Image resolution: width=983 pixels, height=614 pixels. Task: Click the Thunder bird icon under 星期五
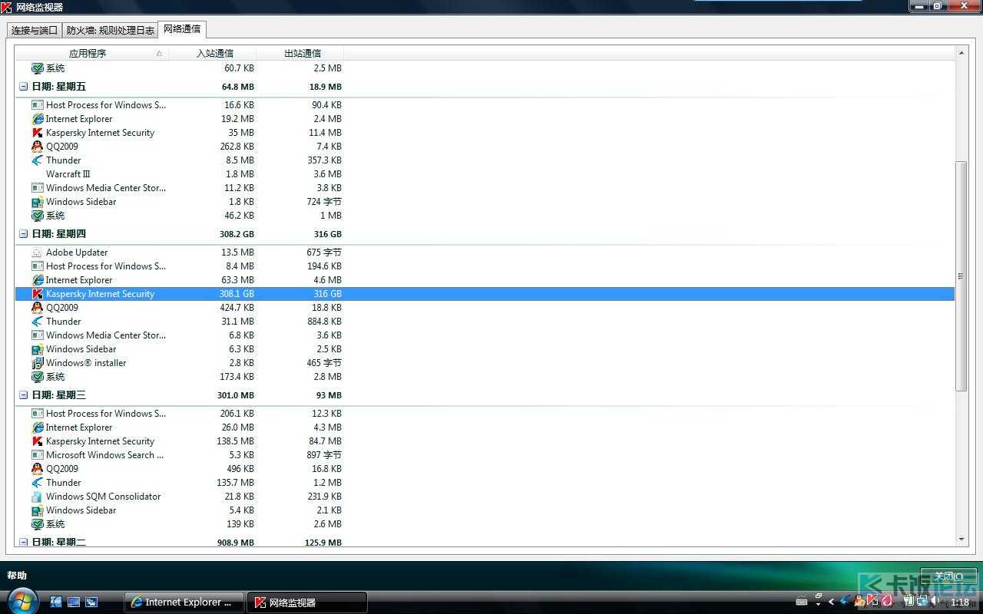(38, 160)
